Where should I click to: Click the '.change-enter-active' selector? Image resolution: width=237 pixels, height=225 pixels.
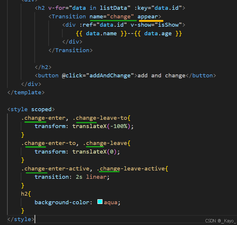click(x=55, y=169)
